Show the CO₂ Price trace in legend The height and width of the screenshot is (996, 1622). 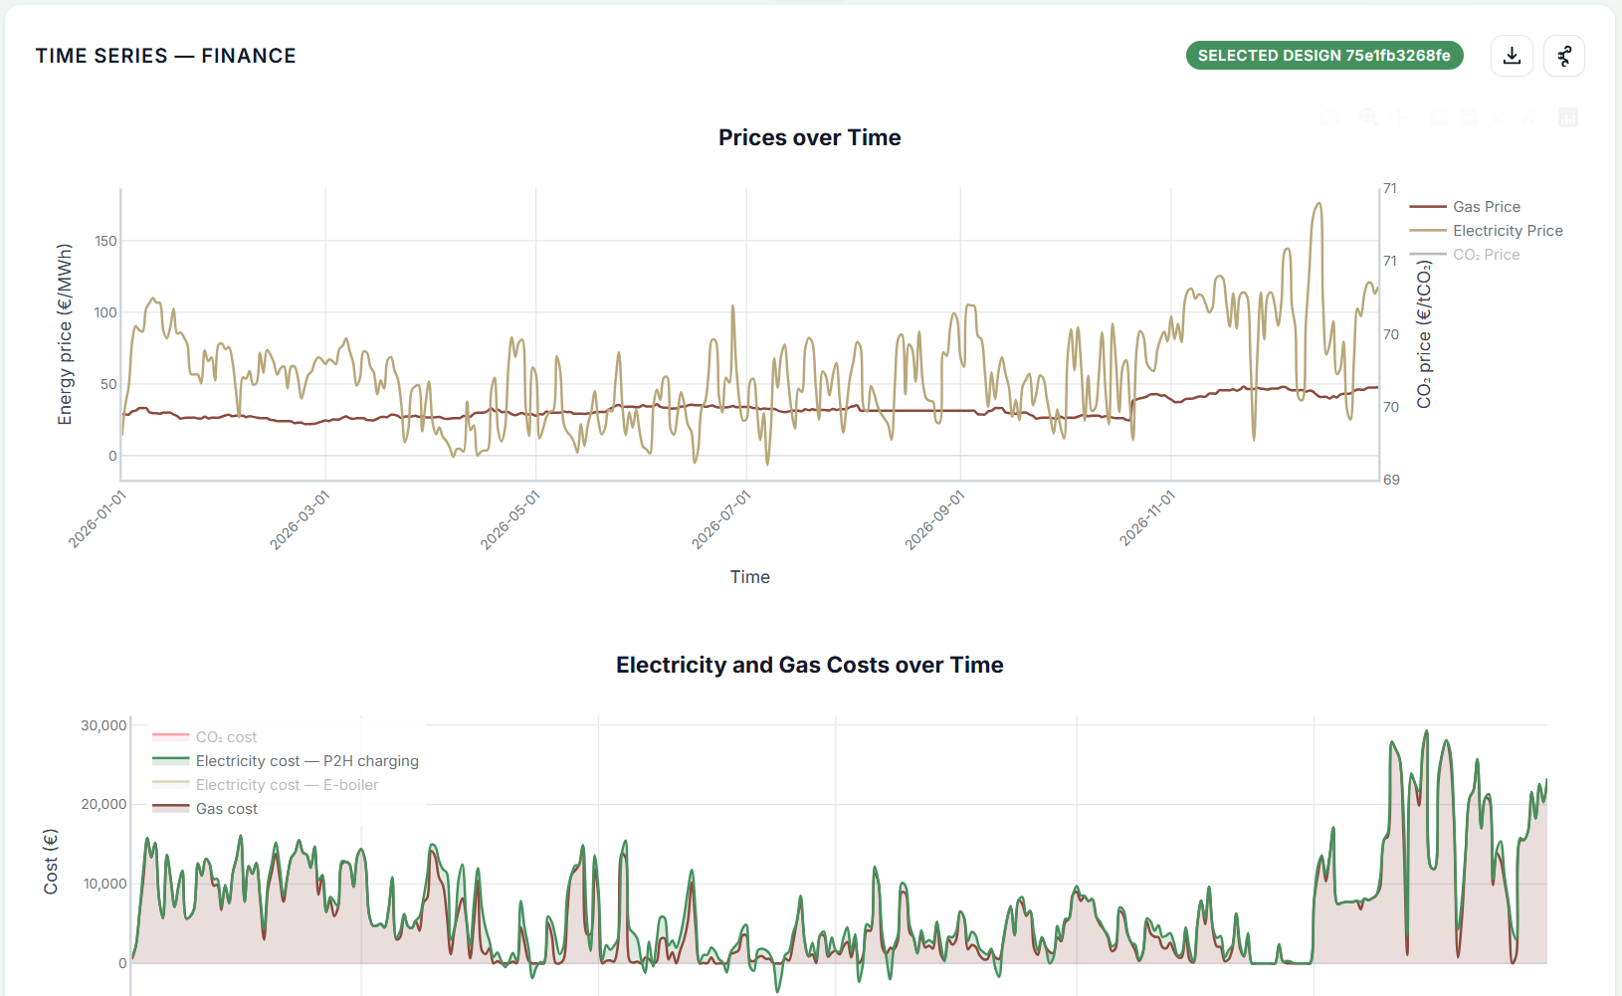[1486, 255]
